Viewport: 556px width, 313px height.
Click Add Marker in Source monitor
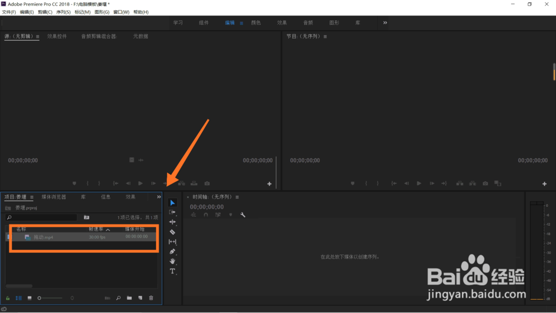point(74,183)
